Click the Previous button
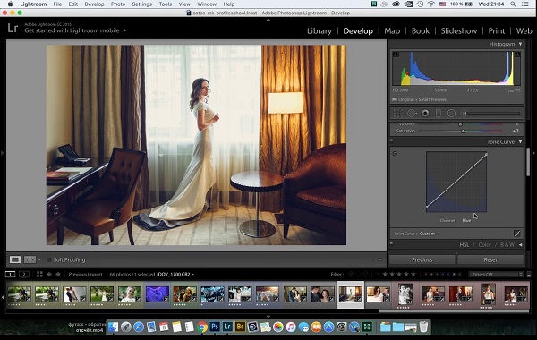The width and height of the screenshot is (537, 340). click(422, 259)
